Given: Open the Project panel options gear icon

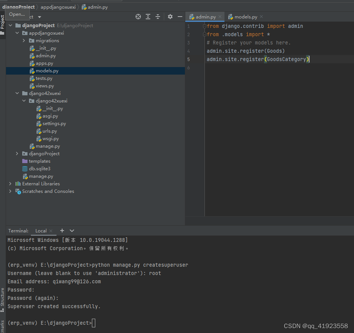Looking at the screenshot, I should (x=170, y=17).
